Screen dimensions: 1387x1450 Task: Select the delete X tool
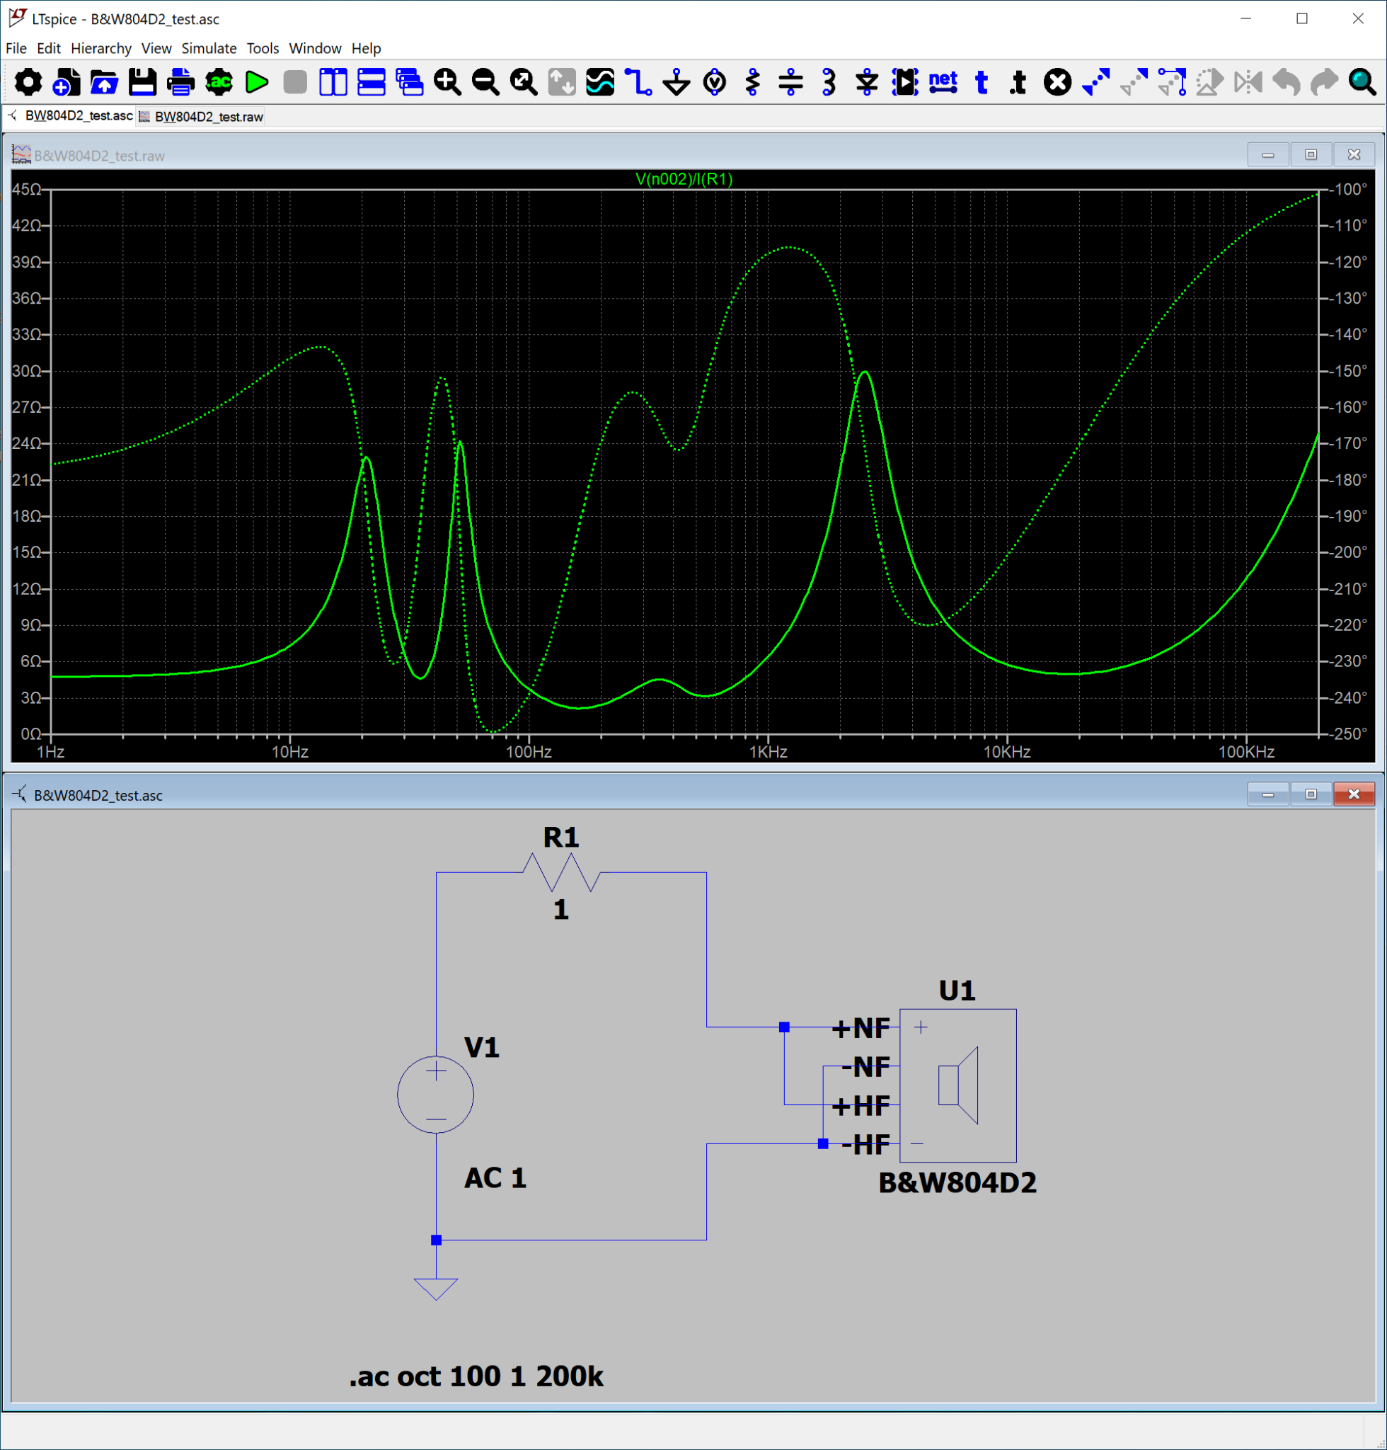(1058, 82)
